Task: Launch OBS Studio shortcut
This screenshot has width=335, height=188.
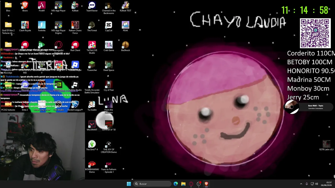Action: pos(58,106)
